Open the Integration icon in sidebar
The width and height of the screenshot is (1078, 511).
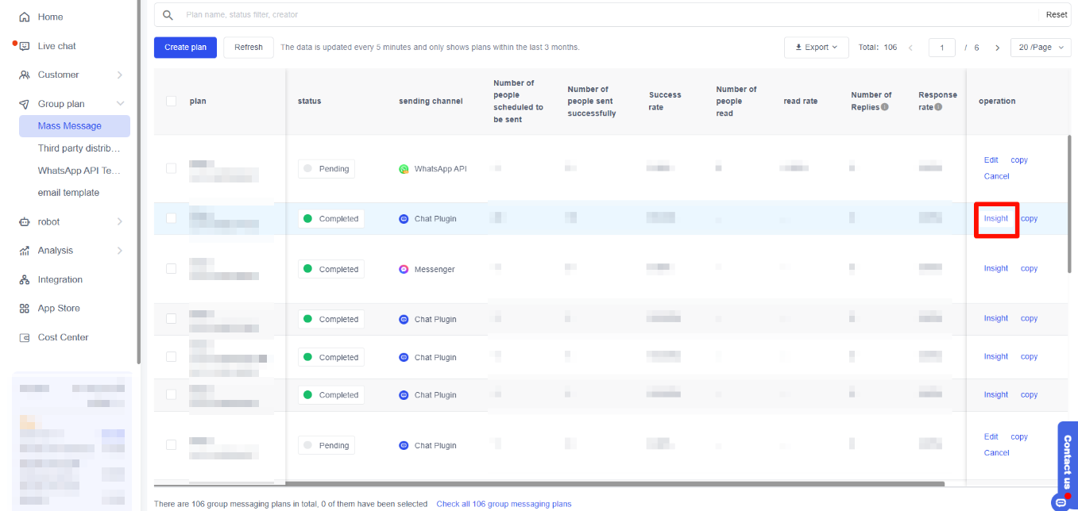pos(24,280)
